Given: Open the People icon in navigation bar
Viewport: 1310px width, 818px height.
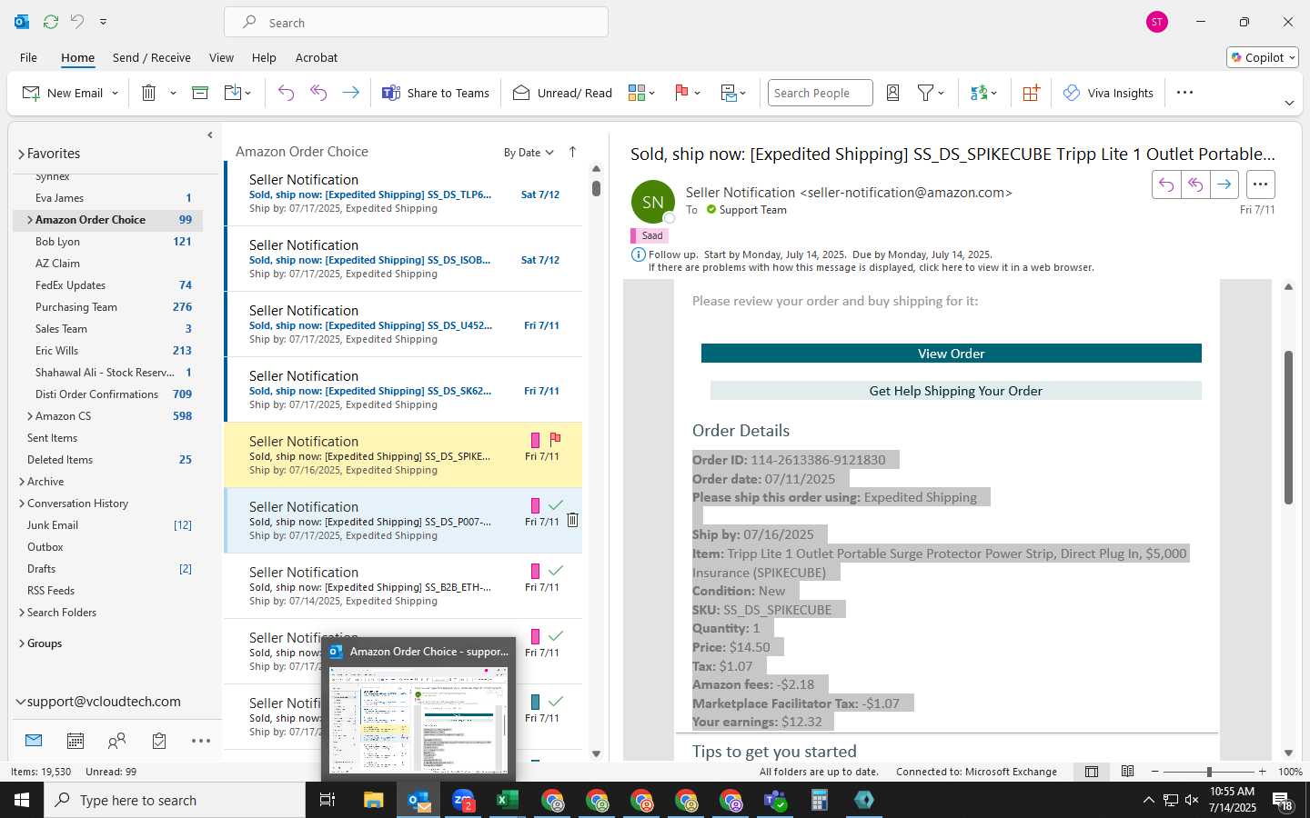Looking at the screenshot, I should click(117, 741).
